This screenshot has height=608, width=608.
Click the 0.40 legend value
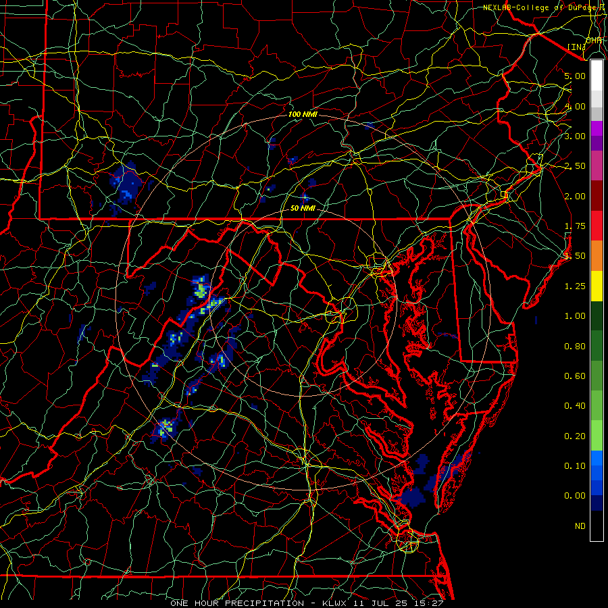(x=575, y=406)
